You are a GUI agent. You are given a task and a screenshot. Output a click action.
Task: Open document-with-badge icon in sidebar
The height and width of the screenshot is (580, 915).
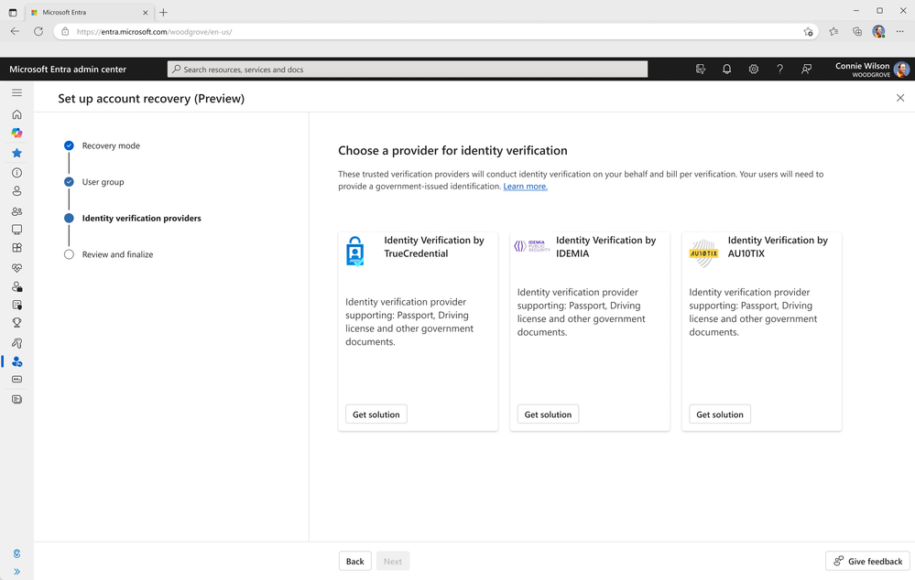[16, 305]
